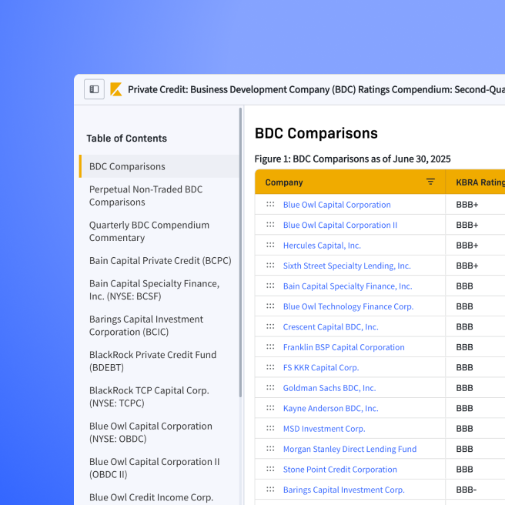Open Blue Owl Technology Finance Corp. link
Viewport: 505px width, 505px height.
348,306
